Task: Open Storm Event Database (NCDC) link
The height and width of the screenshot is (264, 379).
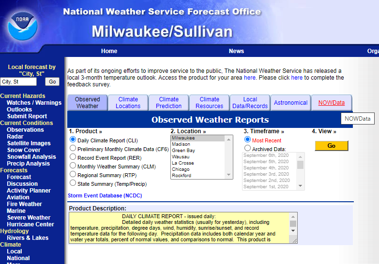Action: coord(105,195)
